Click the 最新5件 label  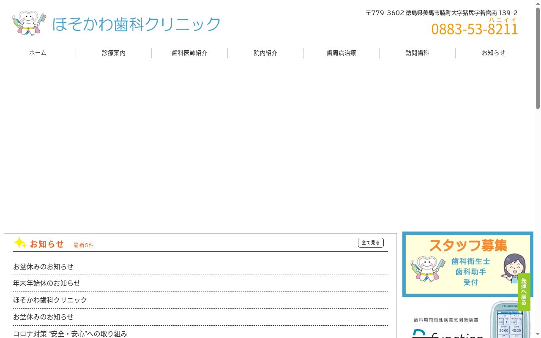(84, 245)
